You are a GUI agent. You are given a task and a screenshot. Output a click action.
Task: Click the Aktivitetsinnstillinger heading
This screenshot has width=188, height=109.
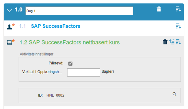37,54
